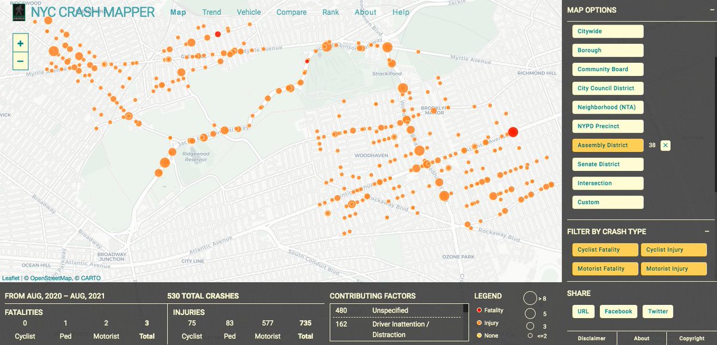Go to the Rank tab
The image size is (717, 345).
(x=330, y=12)
